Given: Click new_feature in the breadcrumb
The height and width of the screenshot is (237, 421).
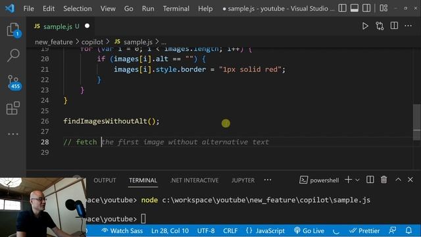Looking at the screenshot, I should pyautogui.click(x=54, y=42).
